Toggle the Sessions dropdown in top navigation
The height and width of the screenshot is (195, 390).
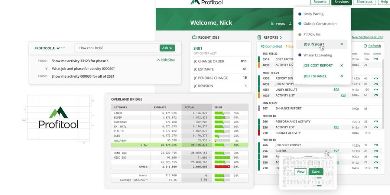pyautogui.click(x=342, y=2)
